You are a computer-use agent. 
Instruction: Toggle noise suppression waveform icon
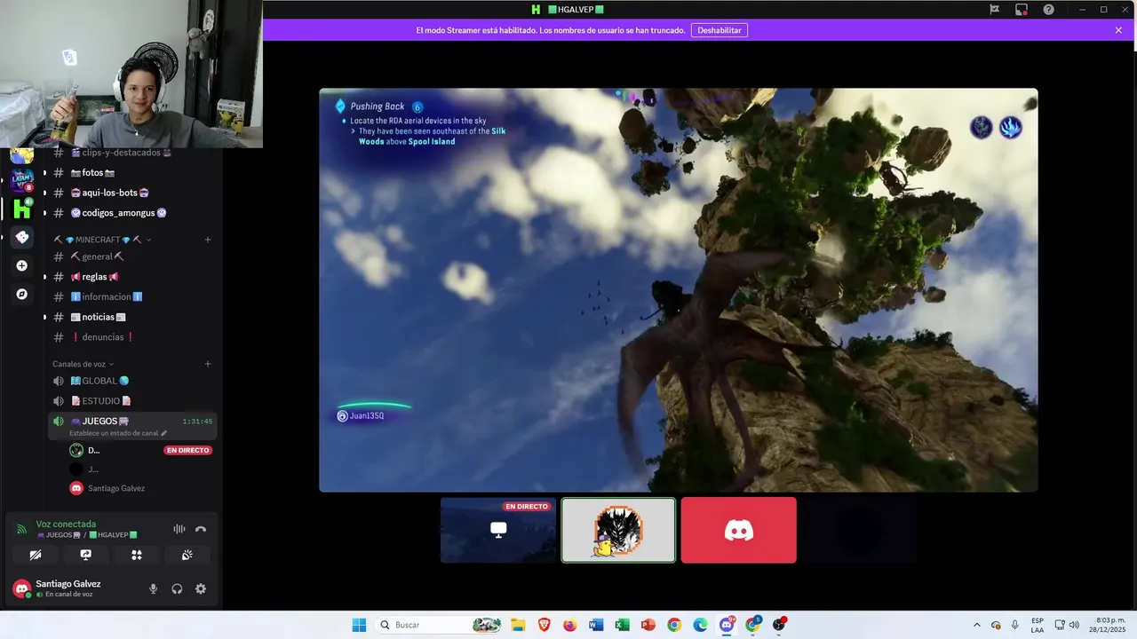(179, 529)
